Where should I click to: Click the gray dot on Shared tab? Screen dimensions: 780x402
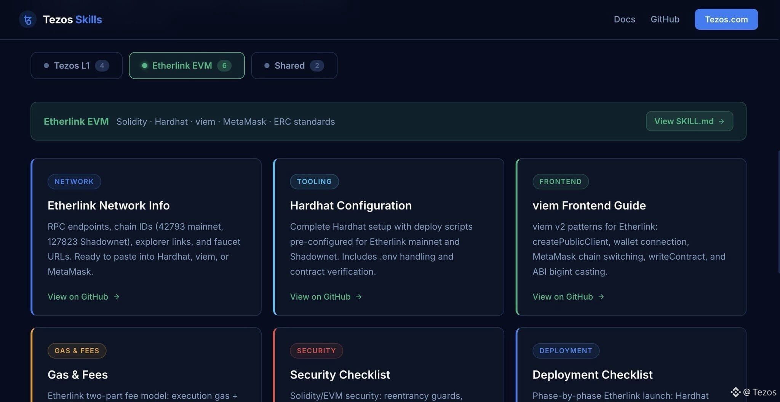[x=267, y=65]
